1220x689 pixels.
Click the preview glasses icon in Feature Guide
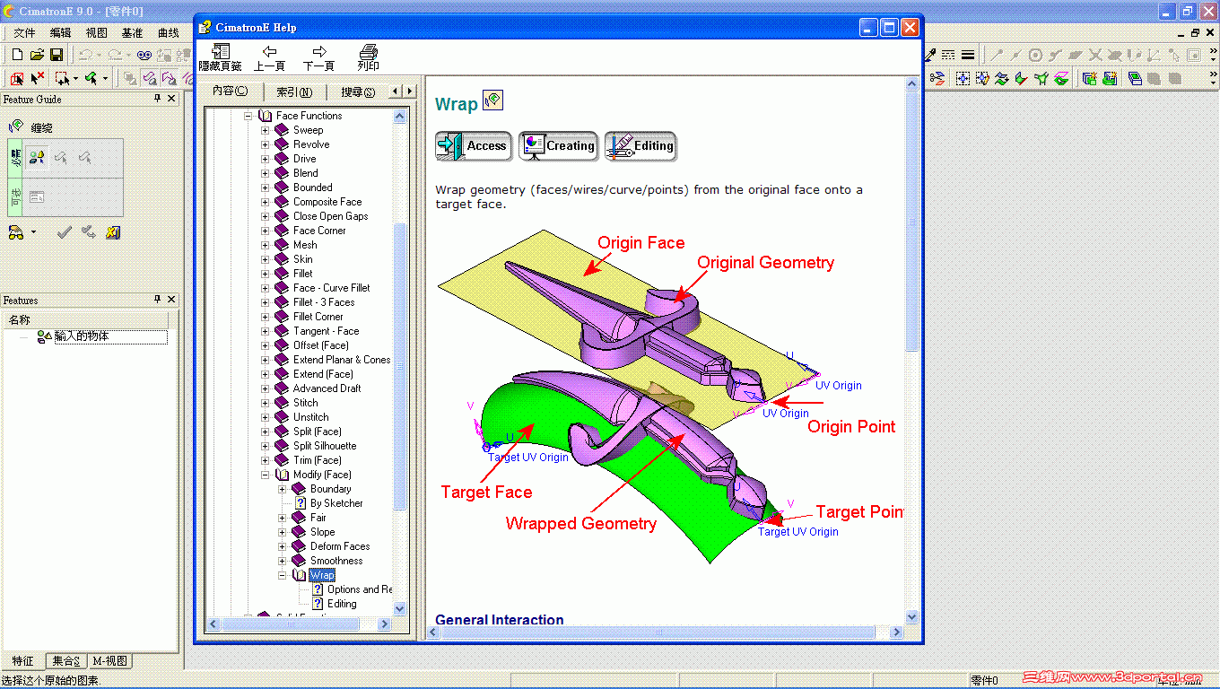(x=16, y=232)
